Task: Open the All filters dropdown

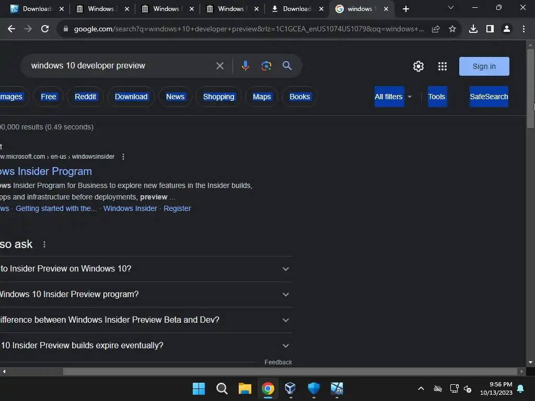Action: (393, 97)
